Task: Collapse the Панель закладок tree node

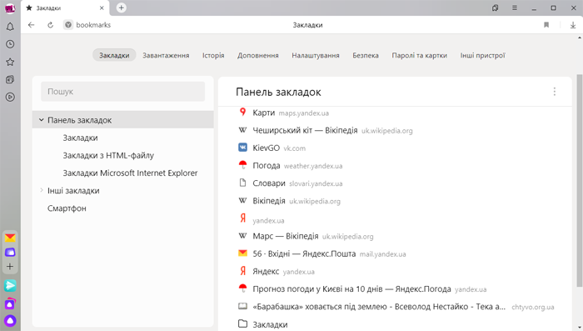Action: coord(42,120)
